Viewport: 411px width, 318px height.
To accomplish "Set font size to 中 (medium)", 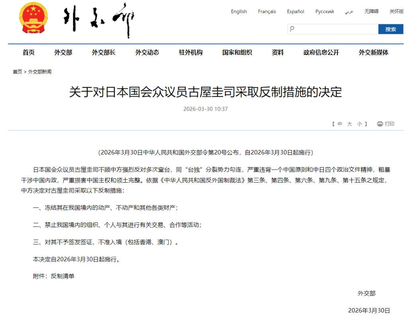I will (340, 124).
